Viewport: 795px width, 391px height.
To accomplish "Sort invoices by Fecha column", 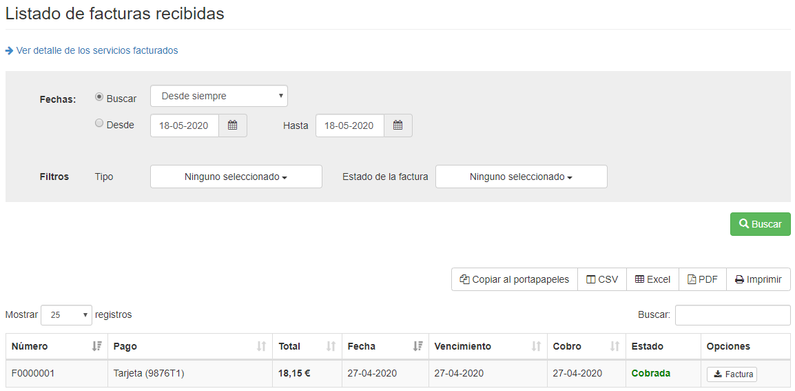I will click(417, 346).
